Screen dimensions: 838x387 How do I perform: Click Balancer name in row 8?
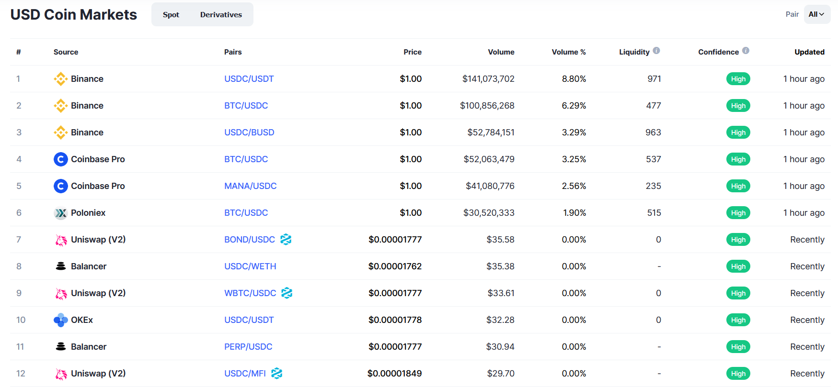click(x=89, y=266)
